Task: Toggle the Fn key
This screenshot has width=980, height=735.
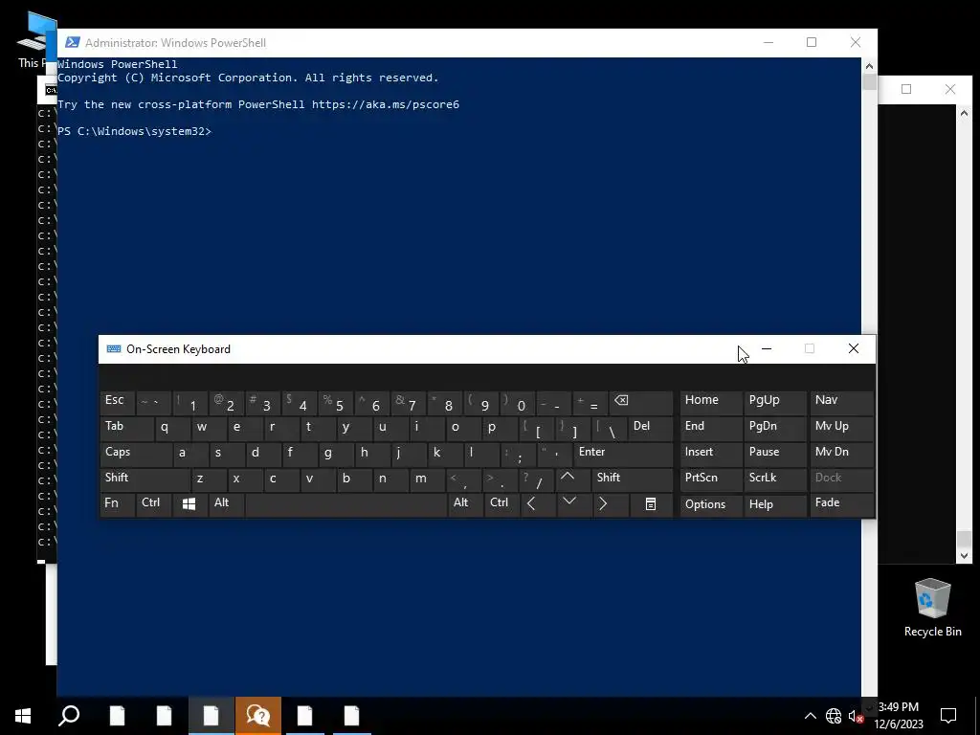Action: tap(117, 503)
